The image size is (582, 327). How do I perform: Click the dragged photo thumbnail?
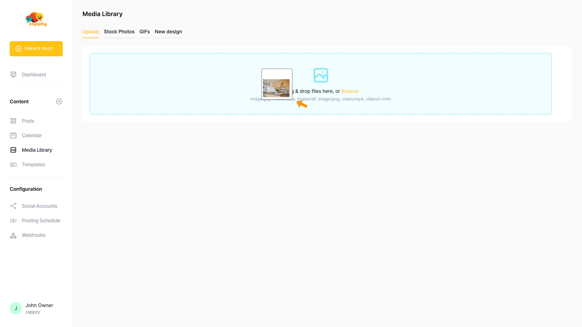276,88
